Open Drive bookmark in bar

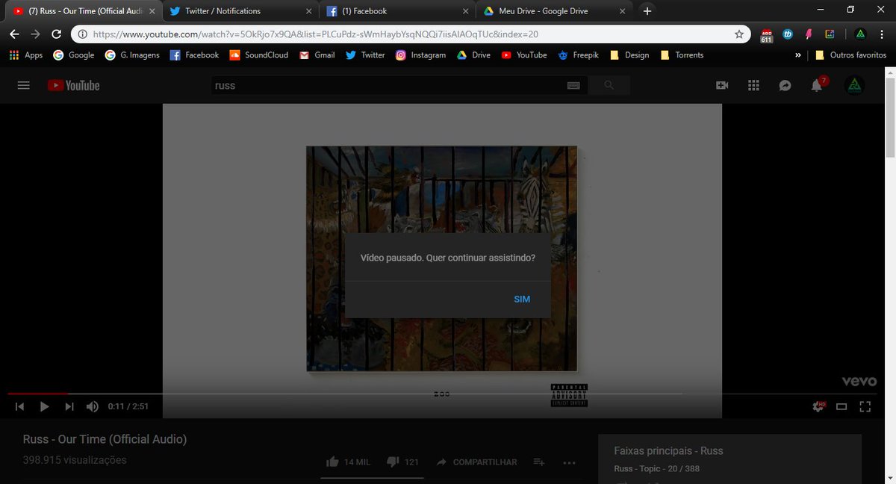coord(473,55)
